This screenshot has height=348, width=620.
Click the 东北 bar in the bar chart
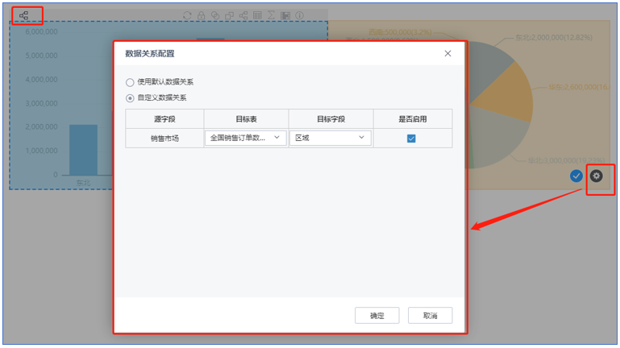pyautogui.click(x=83, y=150)
